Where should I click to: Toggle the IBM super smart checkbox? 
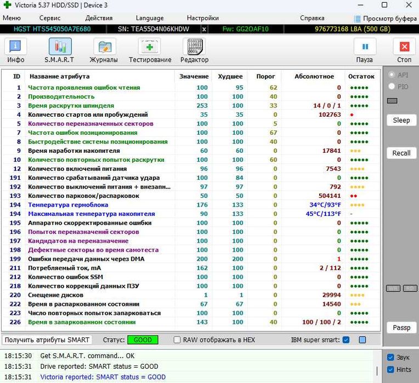point(346,340)
